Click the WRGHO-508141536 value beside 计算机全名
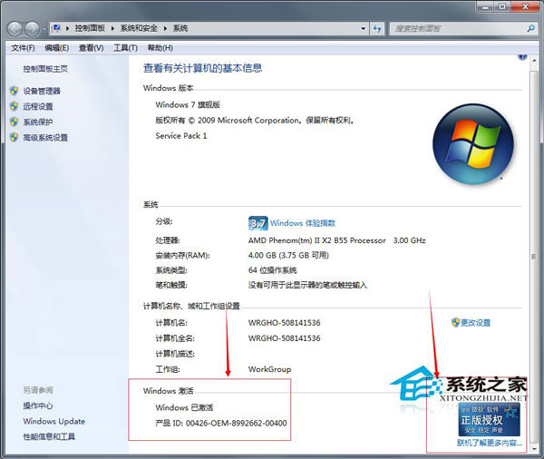Image resolution: width=544 pixels, height=459 pixels. [x=284, y=337]
